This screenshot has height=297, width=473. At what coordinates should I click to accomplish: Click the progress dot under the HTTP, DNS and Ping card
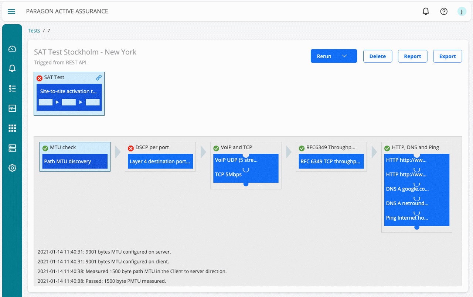pyautogui.click(x=417, y=228)
